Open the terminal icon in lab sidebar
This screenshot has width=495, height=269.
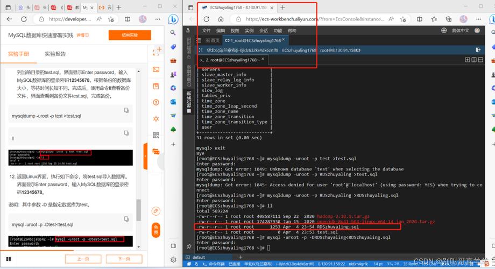point(156,69)
